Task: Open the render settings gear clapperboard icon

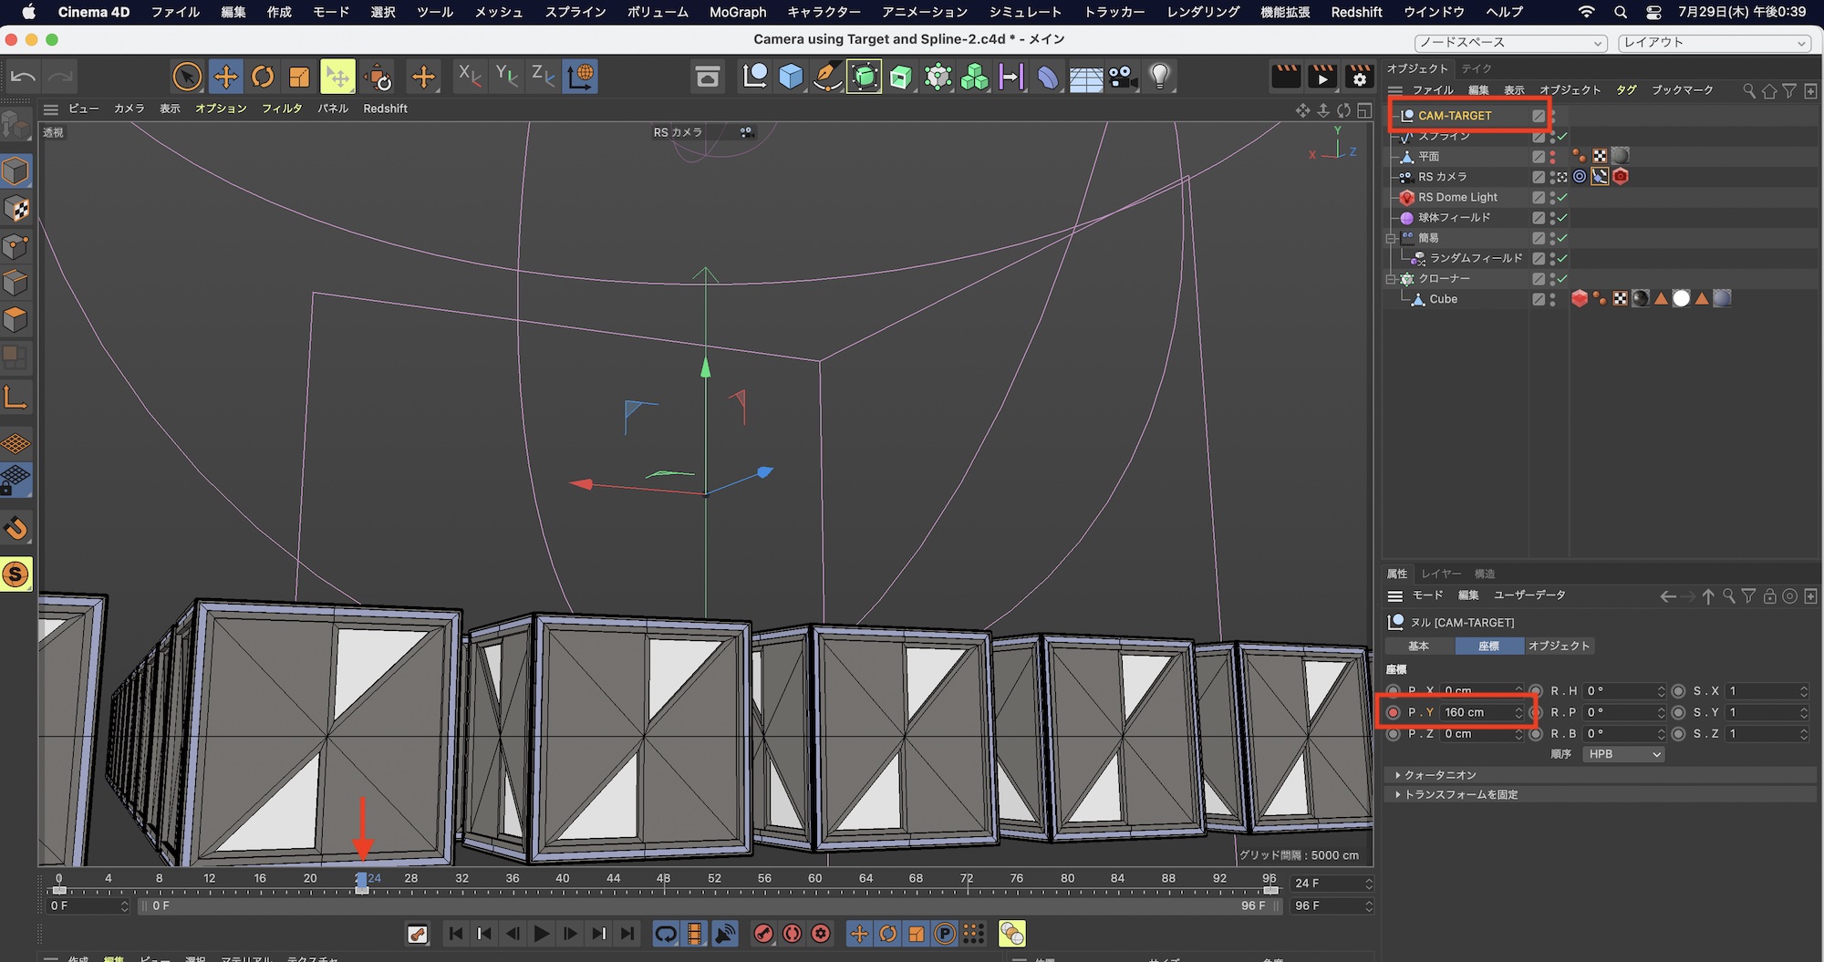Action: click(x=1359, y=77)
